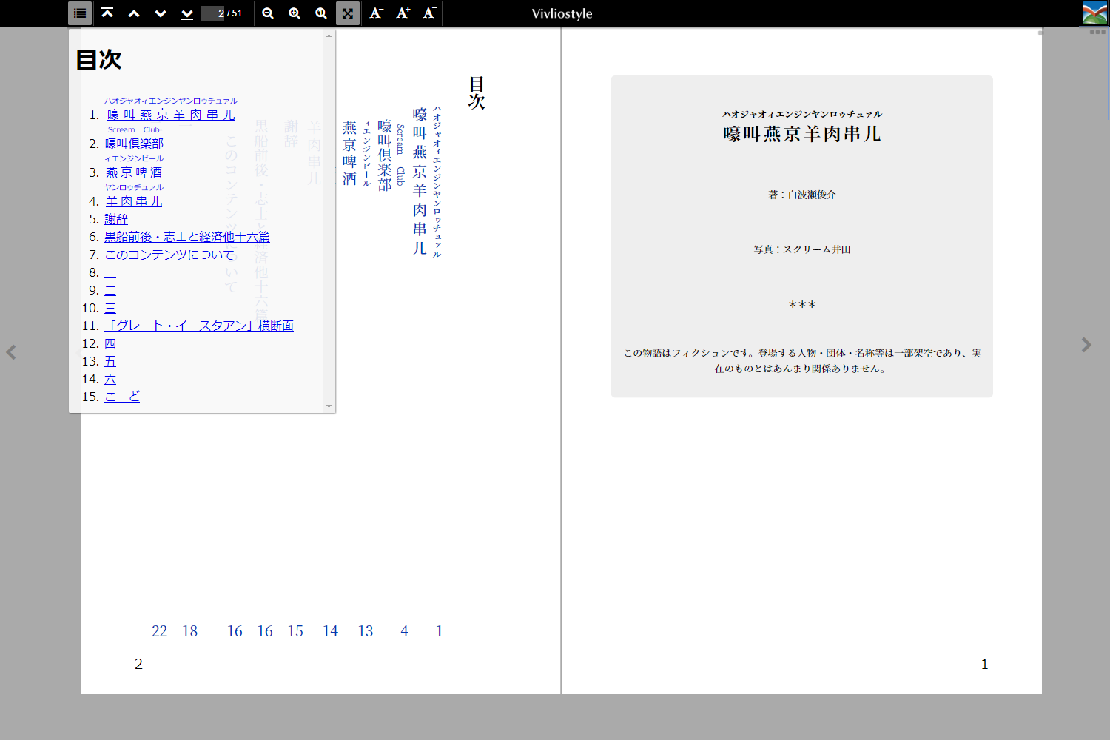Click page number 15 in vertical contents
The height and width of the screenshot is (740, 1110).
[x=295, y=631]
